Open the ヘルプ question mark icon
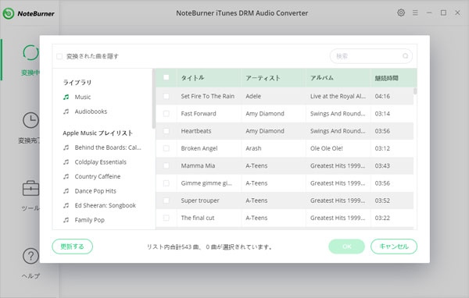This screenshot has height=298, width=469. click(x=30, y=256)
